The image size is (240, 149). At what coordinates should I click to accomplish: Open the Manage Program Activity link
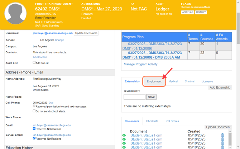pos(140,64)
